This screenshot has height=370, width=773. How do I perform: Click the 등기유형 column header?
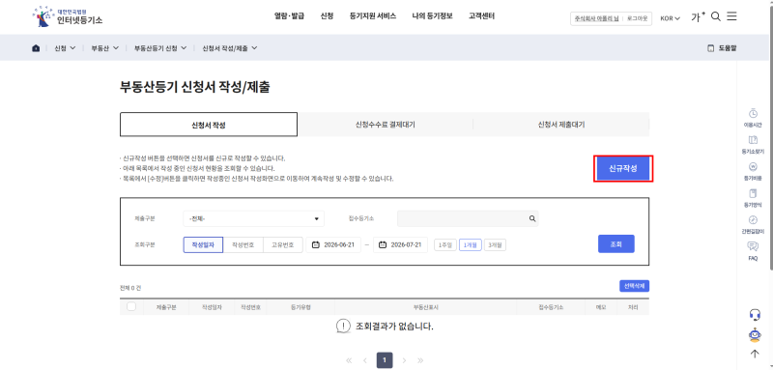(301, 307)
